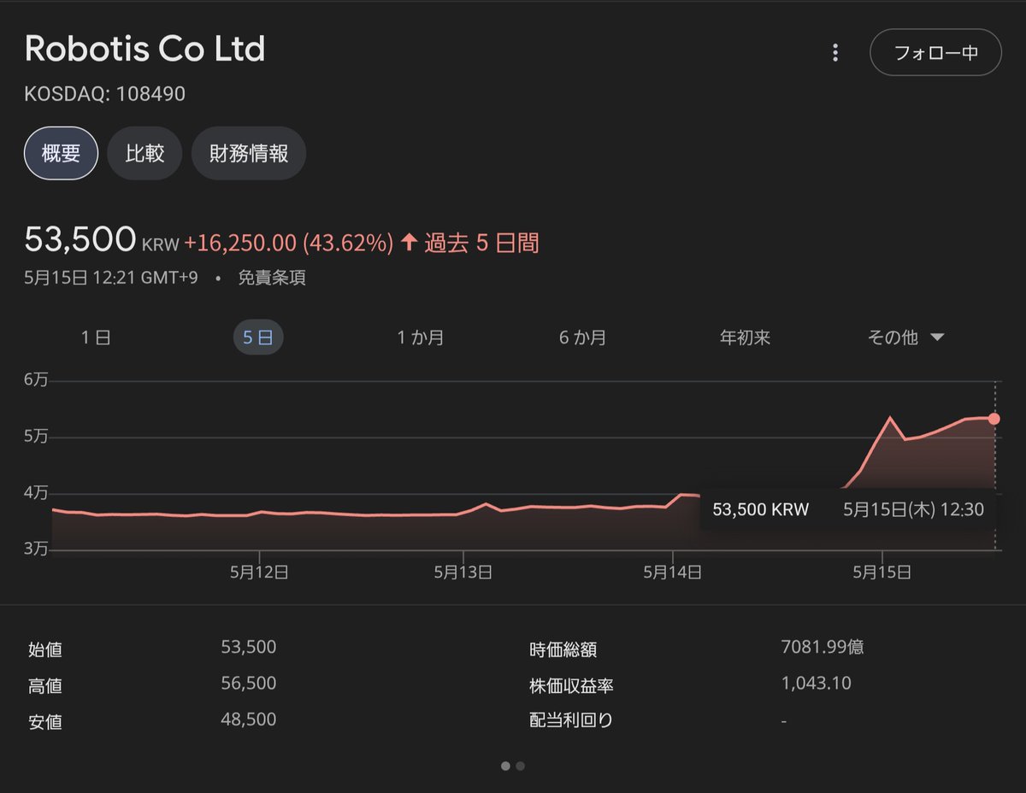Select the 1か月 time range
Viewport: 1026px width, 793px height.
click(x=421, y=338)
